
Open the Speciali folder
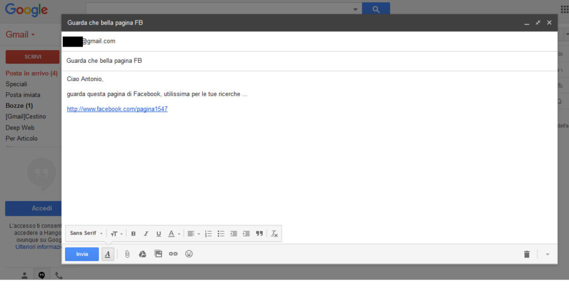(16, 84)
